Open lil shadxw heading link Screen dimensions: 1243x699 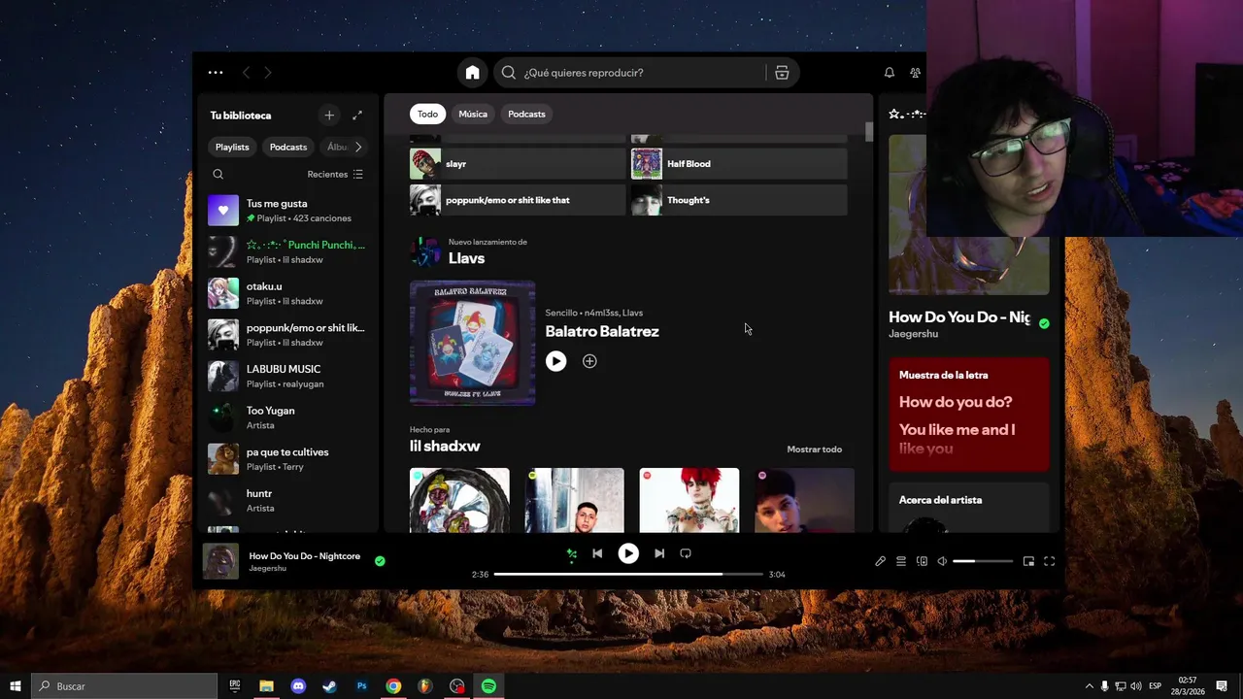coord(445,447)
